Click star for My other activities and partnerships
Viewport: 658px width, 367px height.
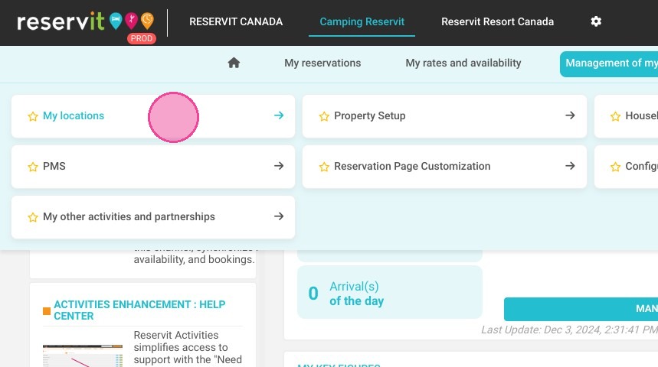[33, 217]
